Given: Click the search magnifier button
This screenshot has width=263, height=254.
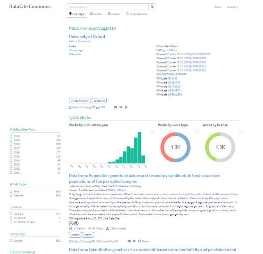Looking at the screenshot, I should coord(152,7).
